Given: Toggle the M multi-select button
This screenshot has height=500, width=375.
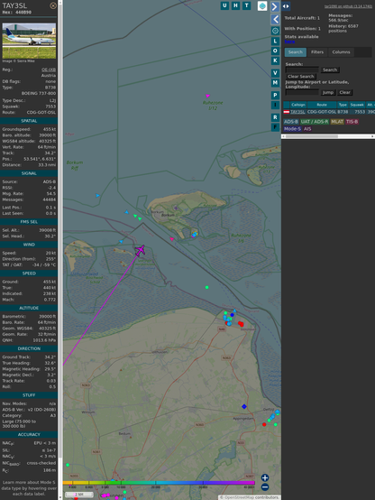Looking at the screenshot, I should click(275, 83).
